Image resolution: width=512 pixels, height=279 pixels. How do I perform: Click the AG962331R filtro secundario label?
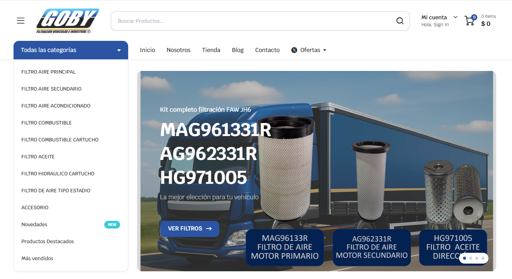pos(372,247)
